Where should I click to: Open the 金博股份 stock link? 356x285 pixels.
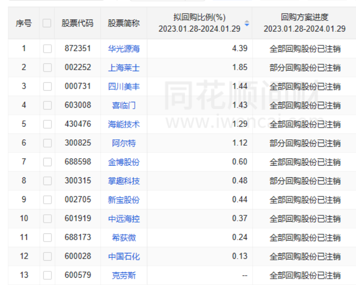click(x=124, y=162)
